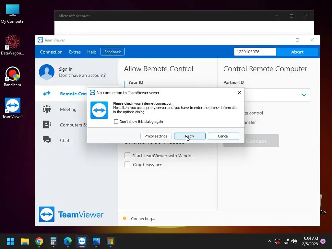Click the Connecting... status text
This screenshot has width=332, height=249.
click(x=143, y=219)
